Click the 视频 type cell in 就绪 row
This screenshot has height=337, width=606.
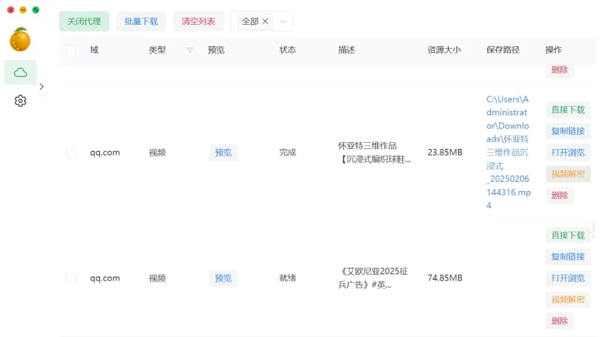[x=157, y=278]
